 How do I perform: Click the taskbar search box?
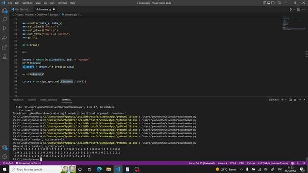(42, 169)
